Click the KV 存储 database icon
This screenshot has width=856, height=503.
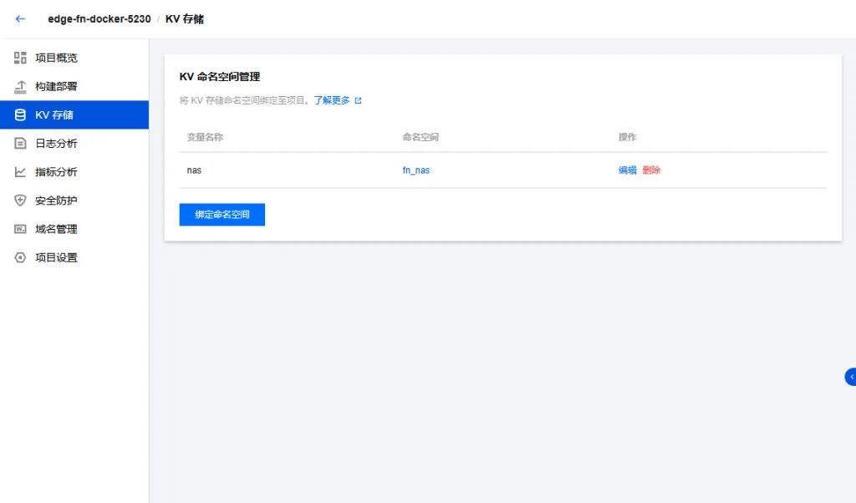click(21, 115)
